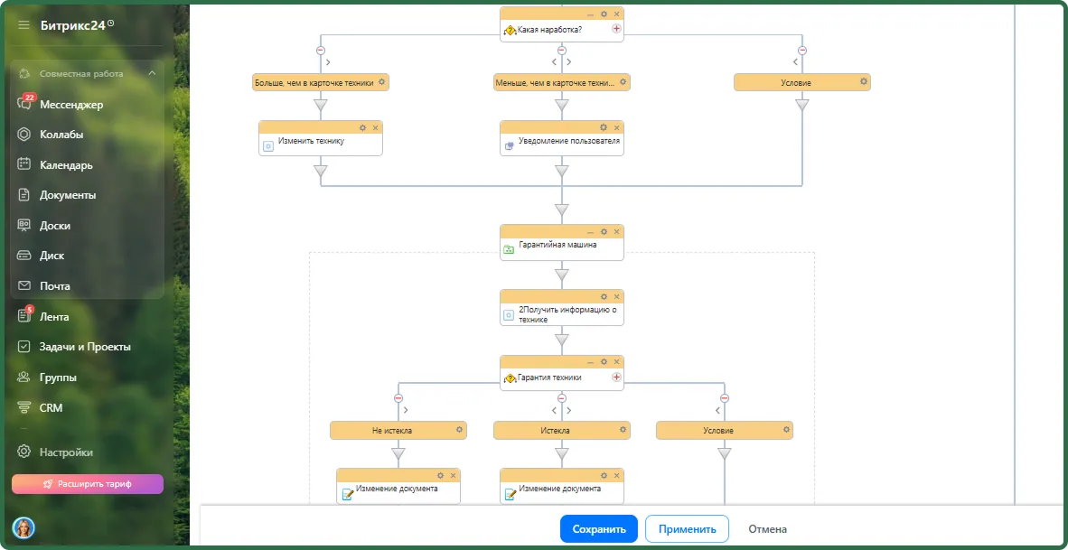Open settings gear on "Не истекла" branch

pos(459,430)
